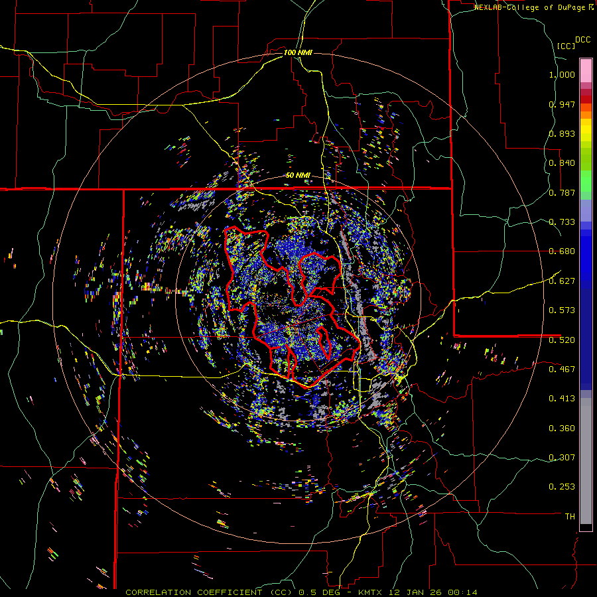Screen dimensions: 597x597
Task: Click the [CC] units label
Action: pos(566,46)
